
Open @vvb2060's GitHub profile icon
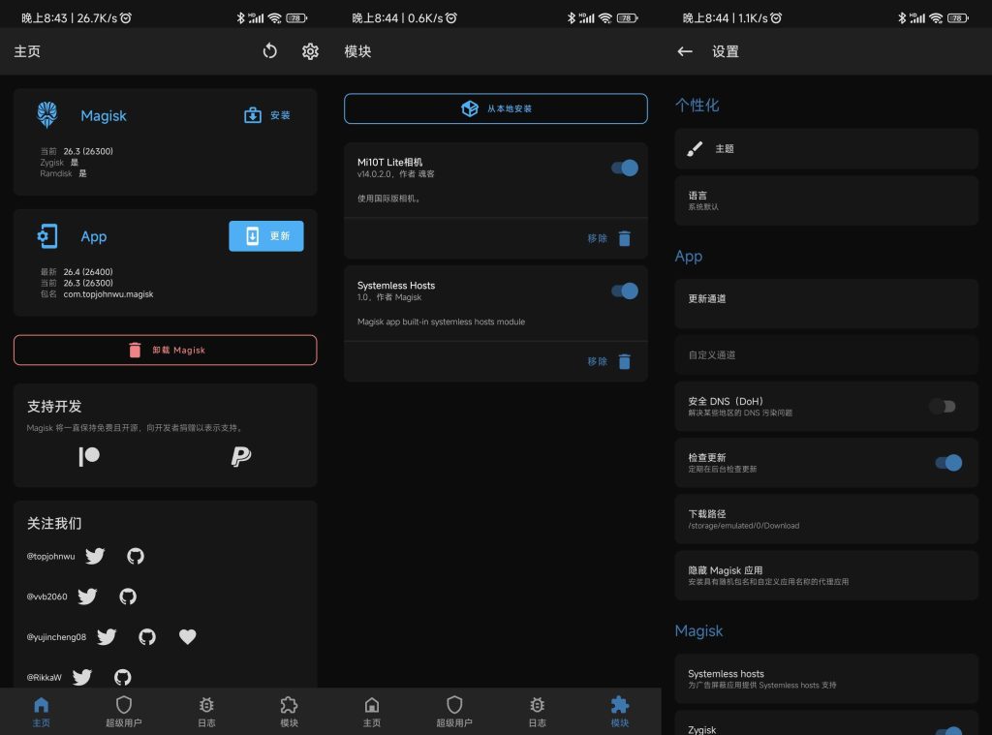pyautogui.click(x=127, y=597)
